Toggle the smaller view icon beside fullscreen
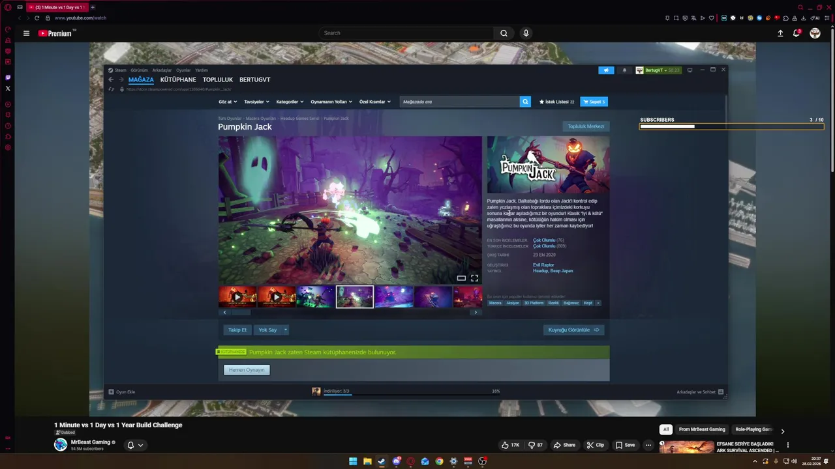835x469 pixels. (x=461, y=278)
